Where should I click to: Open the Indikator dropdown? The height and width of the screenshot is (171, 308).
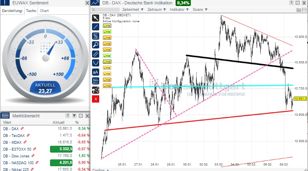(x=179, y=10)
